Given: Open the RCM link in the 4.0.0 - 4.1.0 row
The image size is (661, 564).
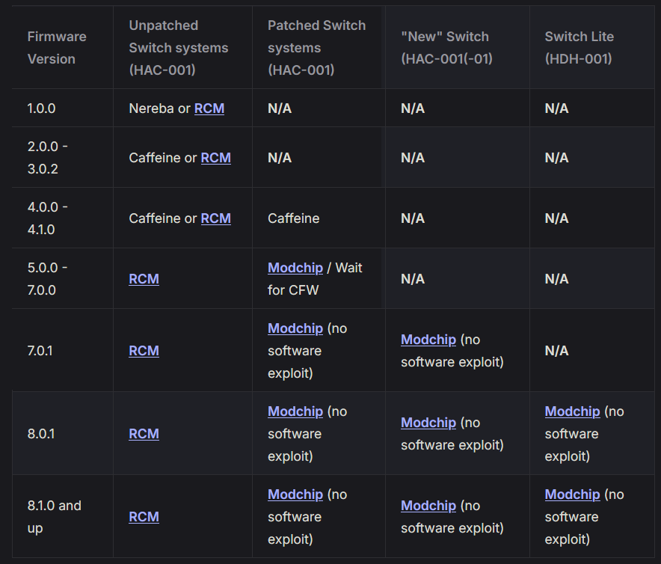Looking at the screenshot, I should [x=216, y=218].
